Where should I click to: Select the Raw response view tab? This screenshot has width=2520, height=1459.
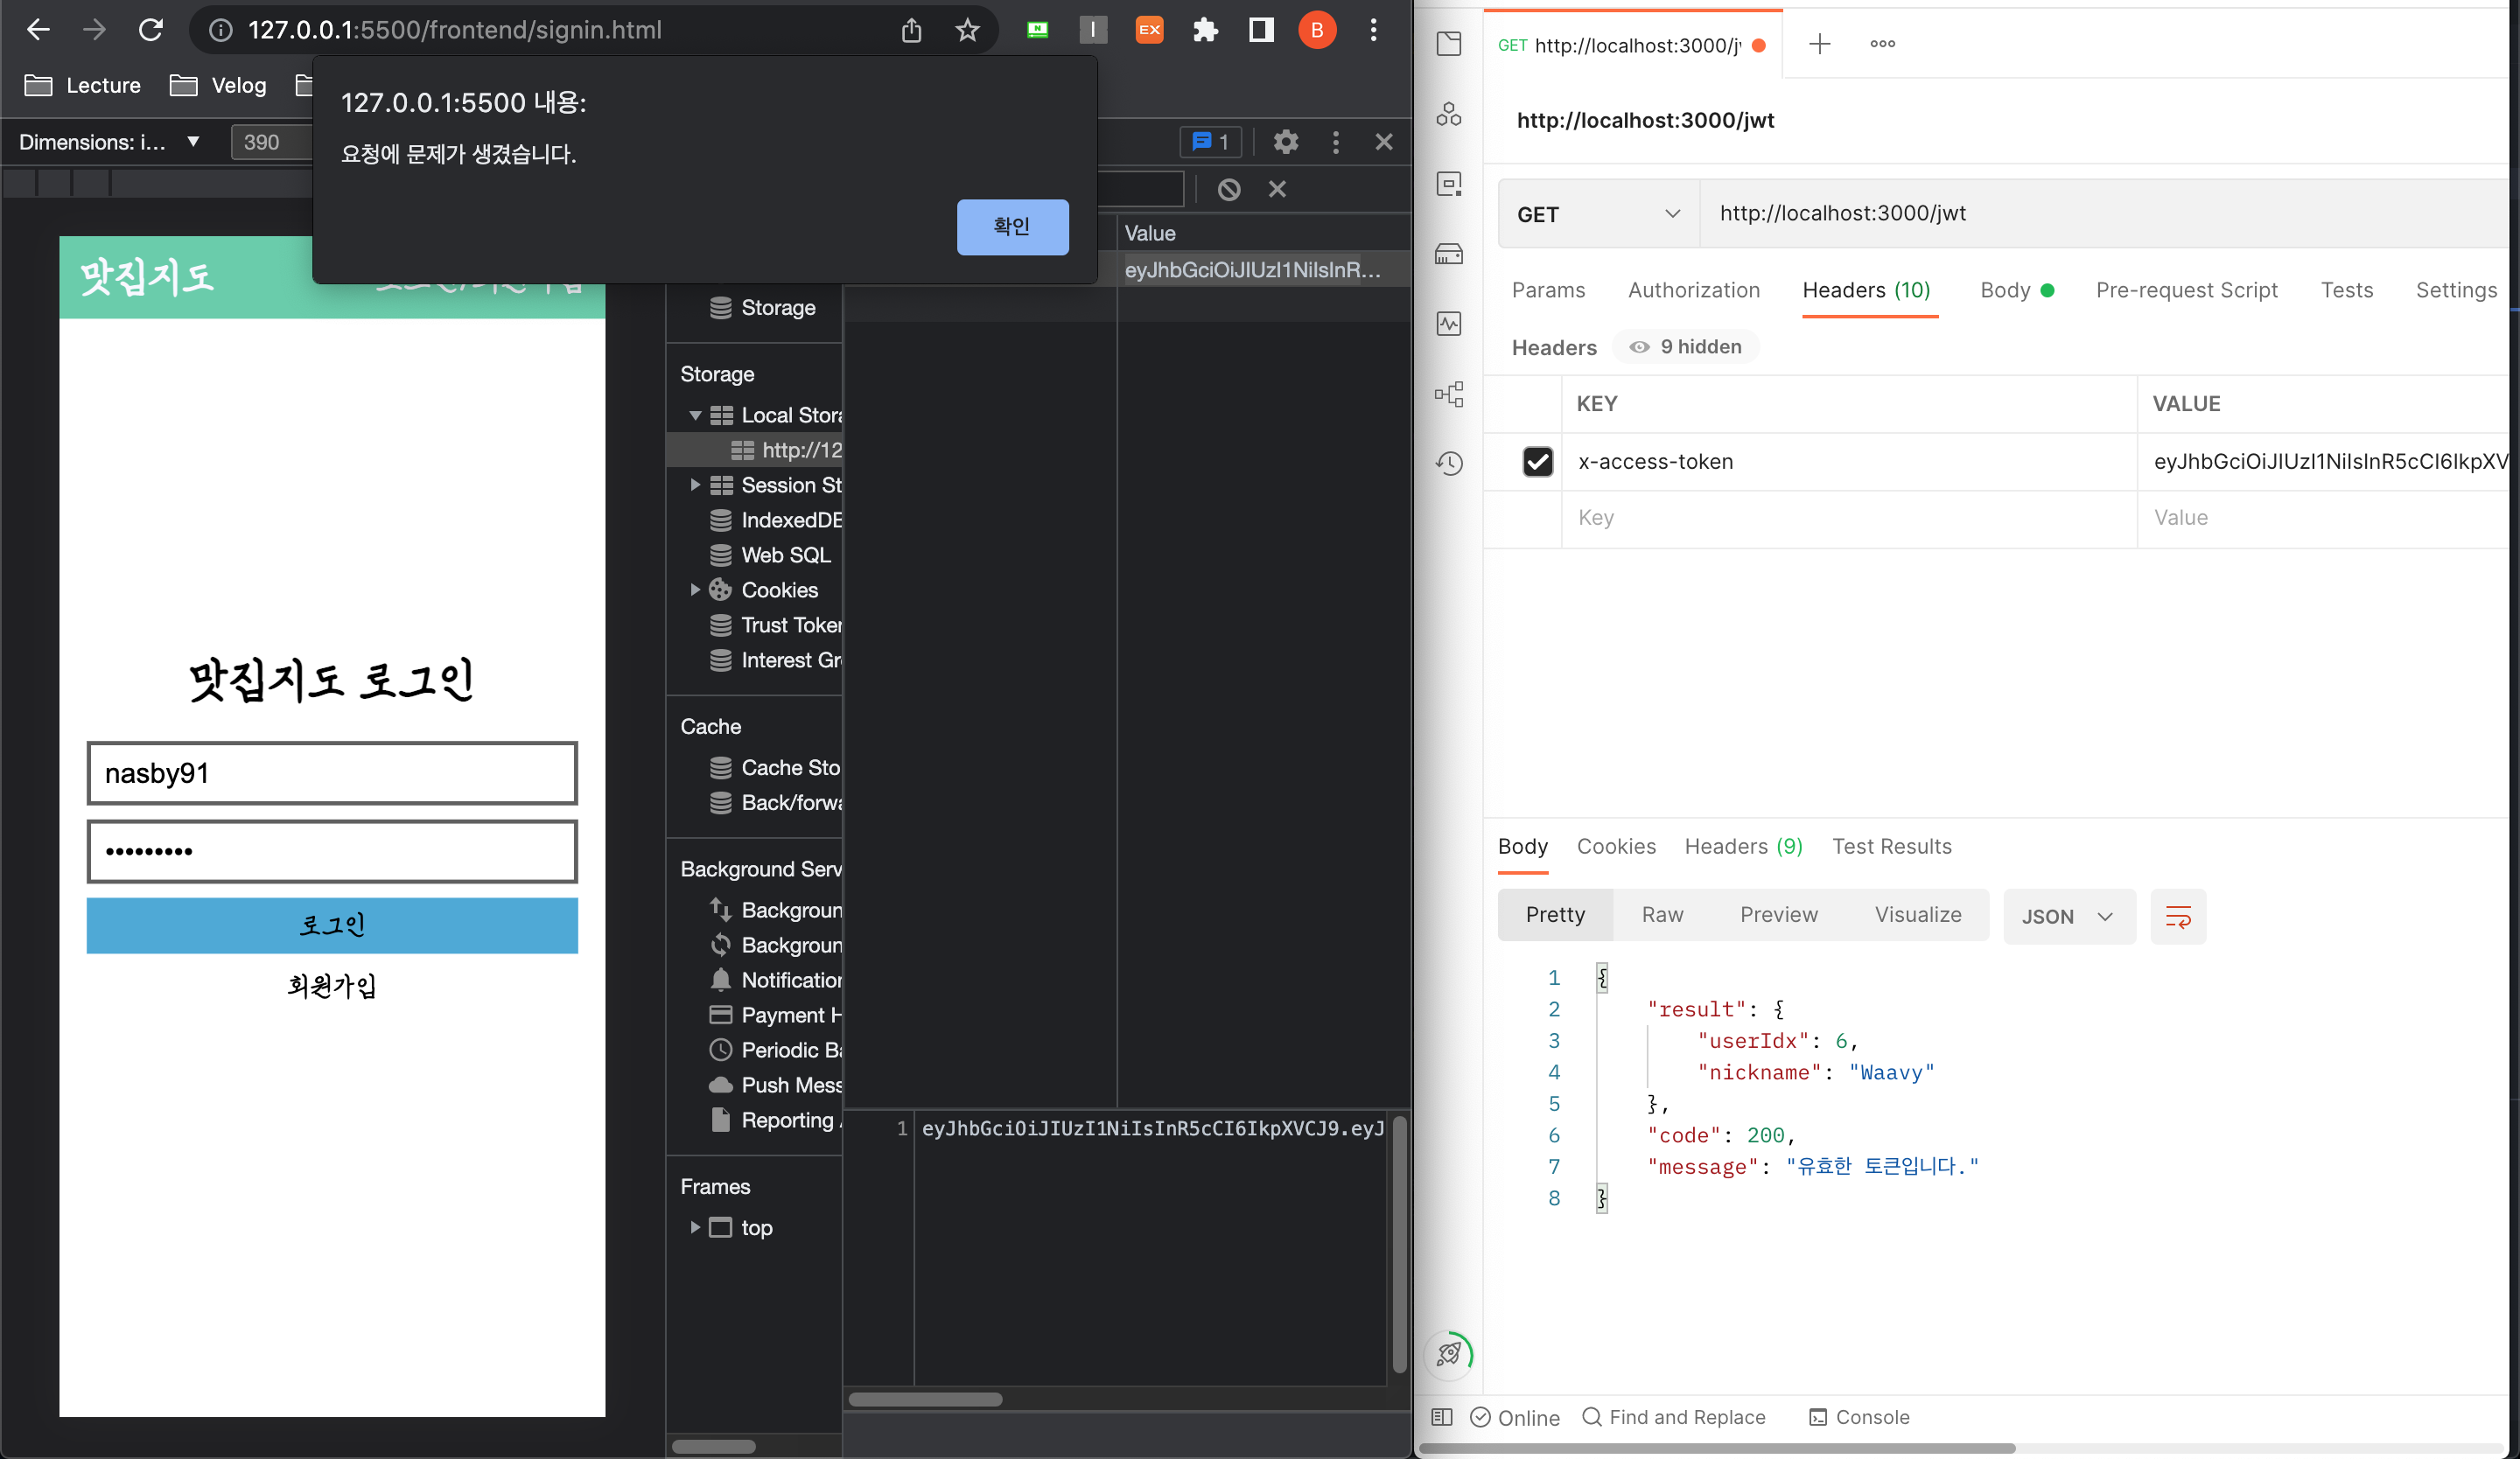(x=1662, y=914)
